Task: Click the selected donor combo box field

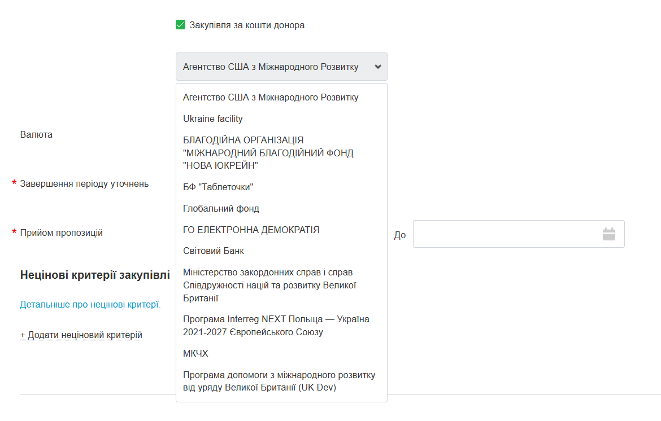Action: pos(271,67)
